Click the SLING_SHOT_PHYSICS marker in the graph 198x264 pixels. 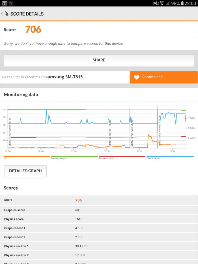(160, 130)
